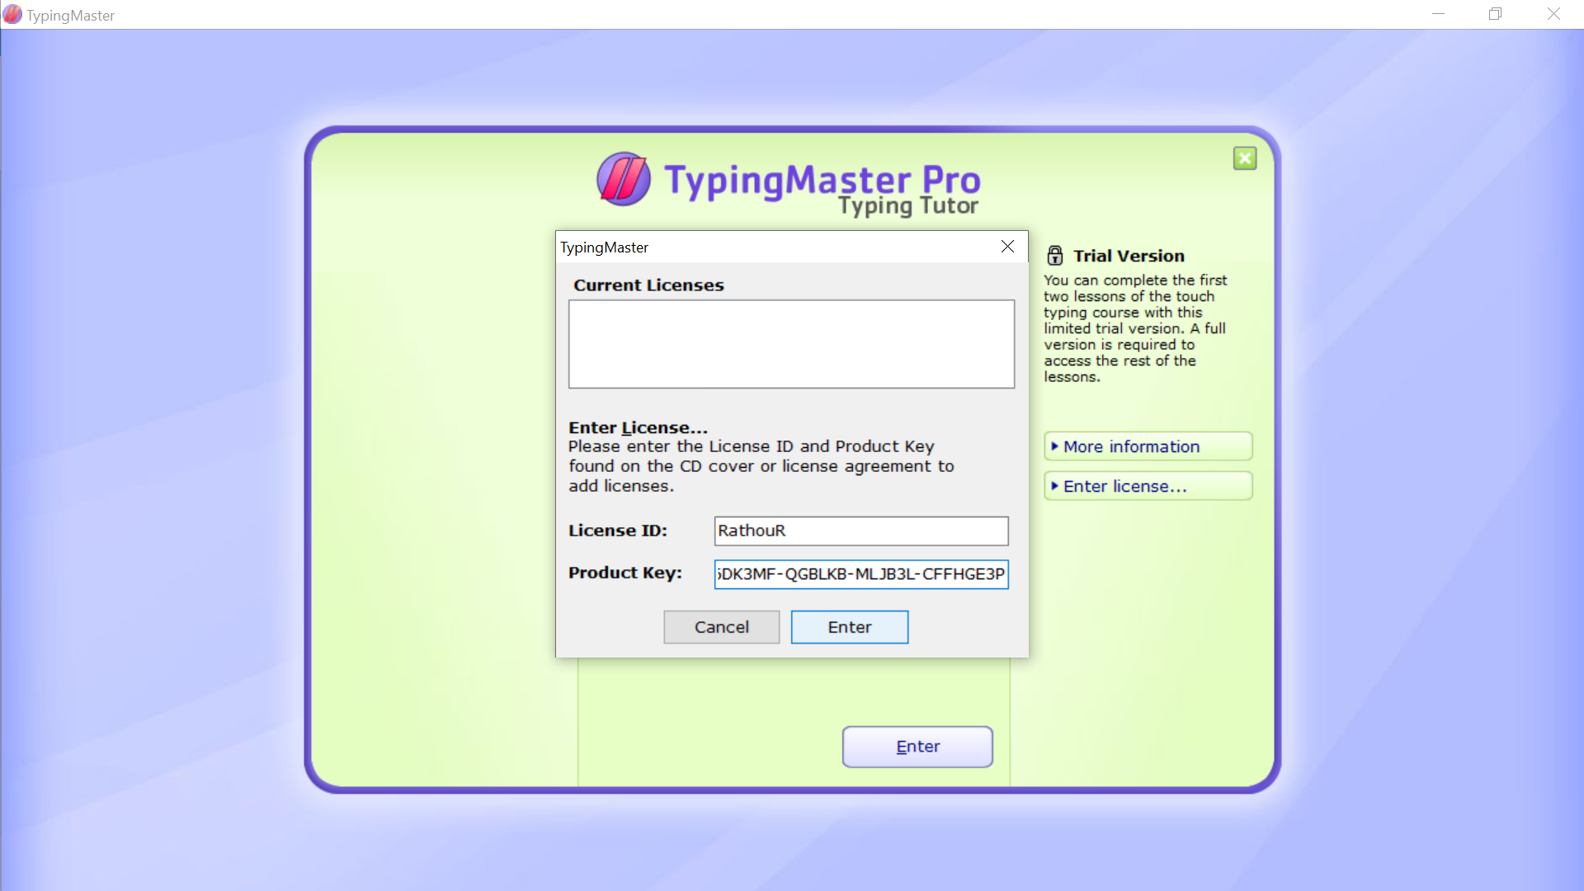This screenshot has height=891, width=1584.
Task: Select the Current Licenses list box
Action: (x=791, y=344)
